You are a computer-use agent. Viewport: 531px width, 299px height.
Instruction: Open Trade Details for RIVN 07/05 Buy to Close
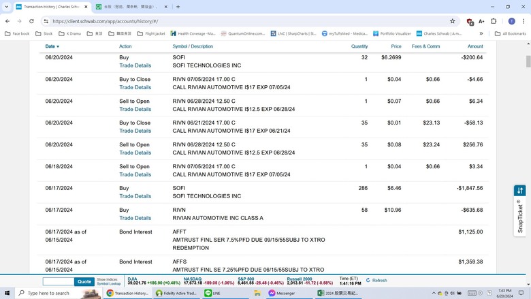tap(135, 87)
